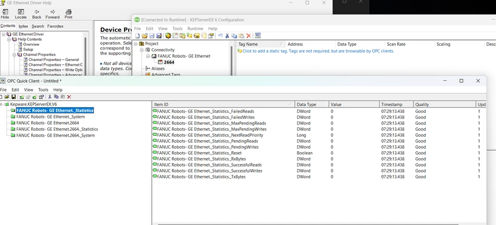Open Overview topic in Help tree
This screenshot has width=496, height=225.
tap(31, 45)
